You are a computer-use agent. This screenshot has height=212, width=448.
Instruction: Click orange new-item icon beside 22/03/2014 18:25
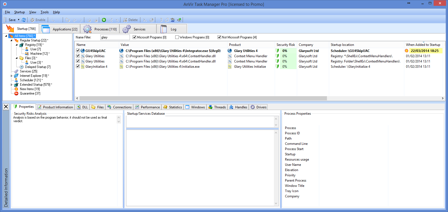tap(407, 51)
